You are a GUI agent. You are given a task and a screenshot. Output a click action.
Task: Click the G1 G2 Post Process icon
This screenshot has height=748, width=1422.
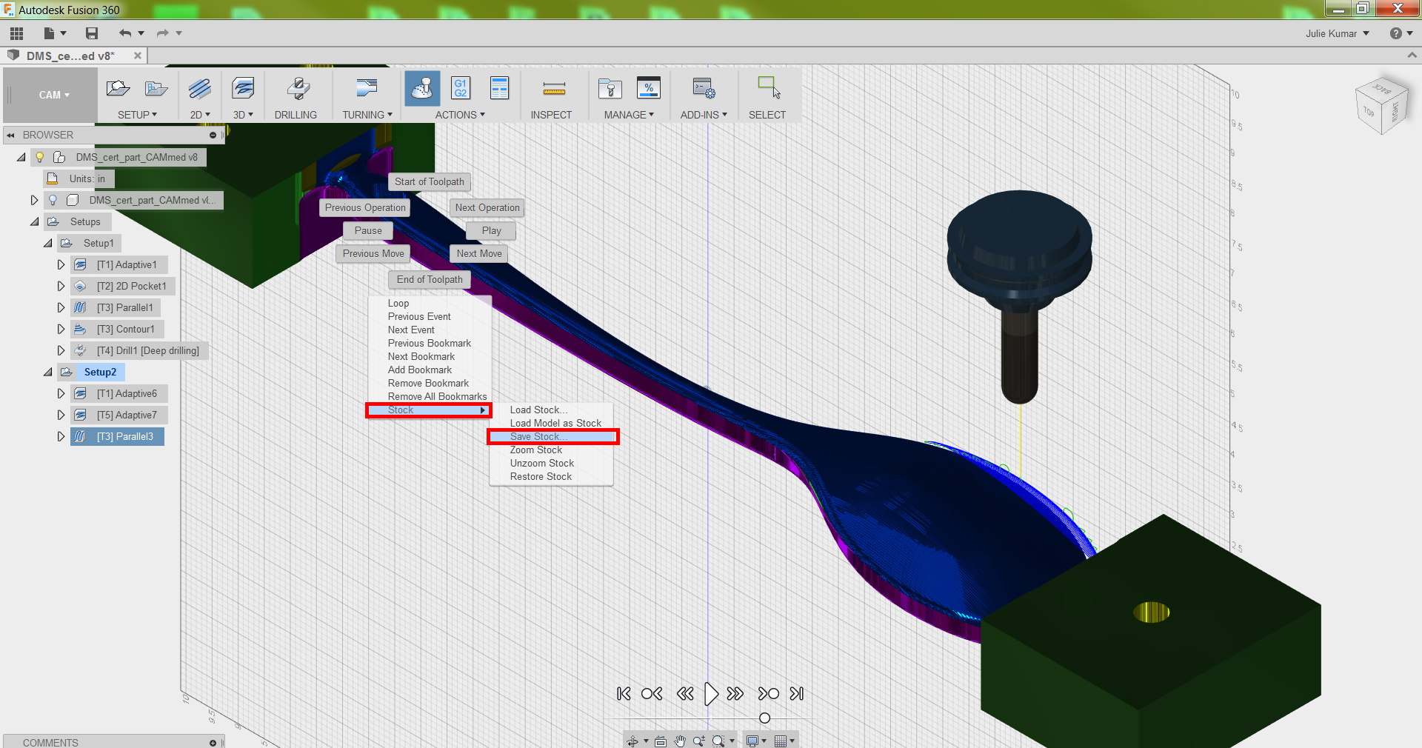click(461, 89)
